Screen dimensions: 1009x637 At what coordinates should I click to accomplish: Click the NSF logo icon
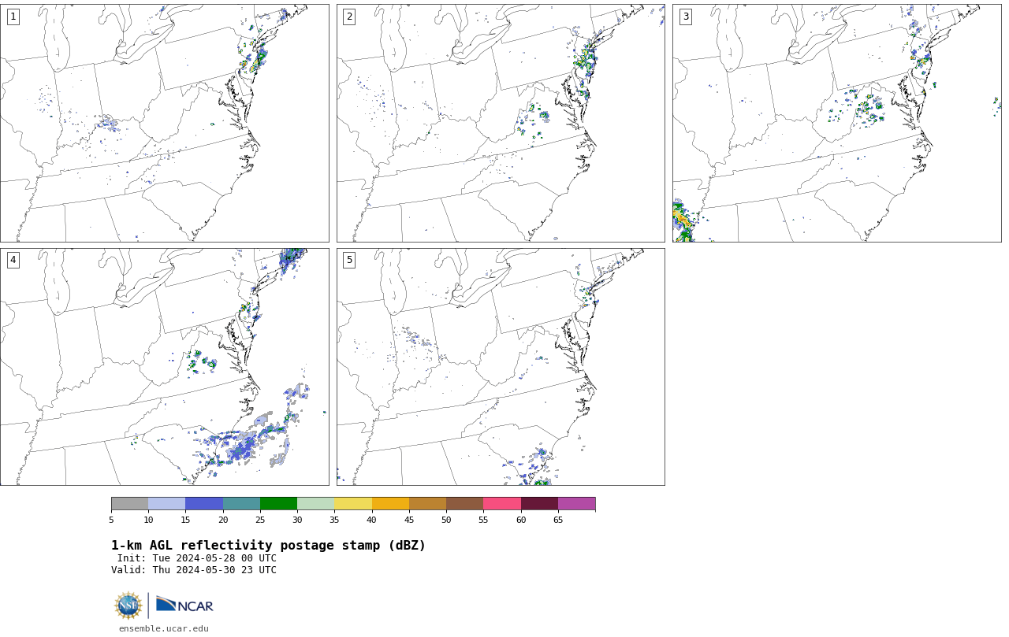(128, 606)
